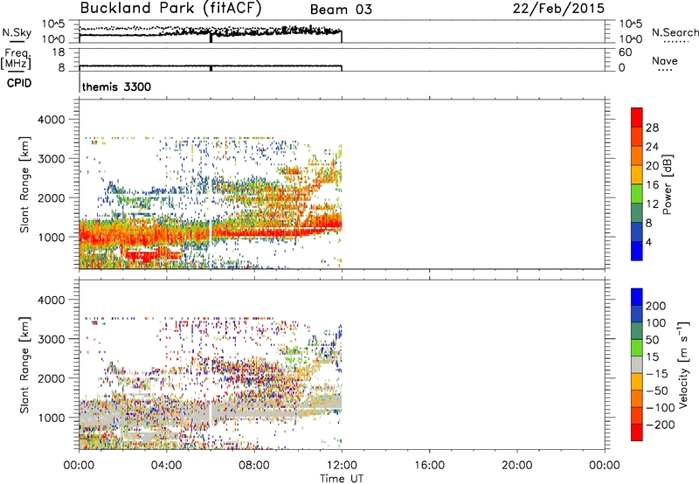Click the '12:00' time axis label
This screenshot has height=484, width=699.
(x=342, y=466)
